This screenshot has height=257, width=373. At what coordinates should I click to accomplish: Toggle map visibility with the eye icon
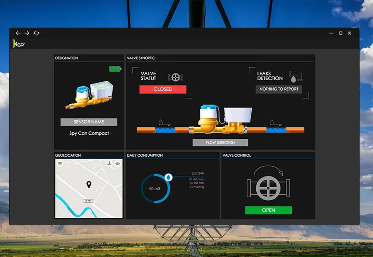coord(117,163)
